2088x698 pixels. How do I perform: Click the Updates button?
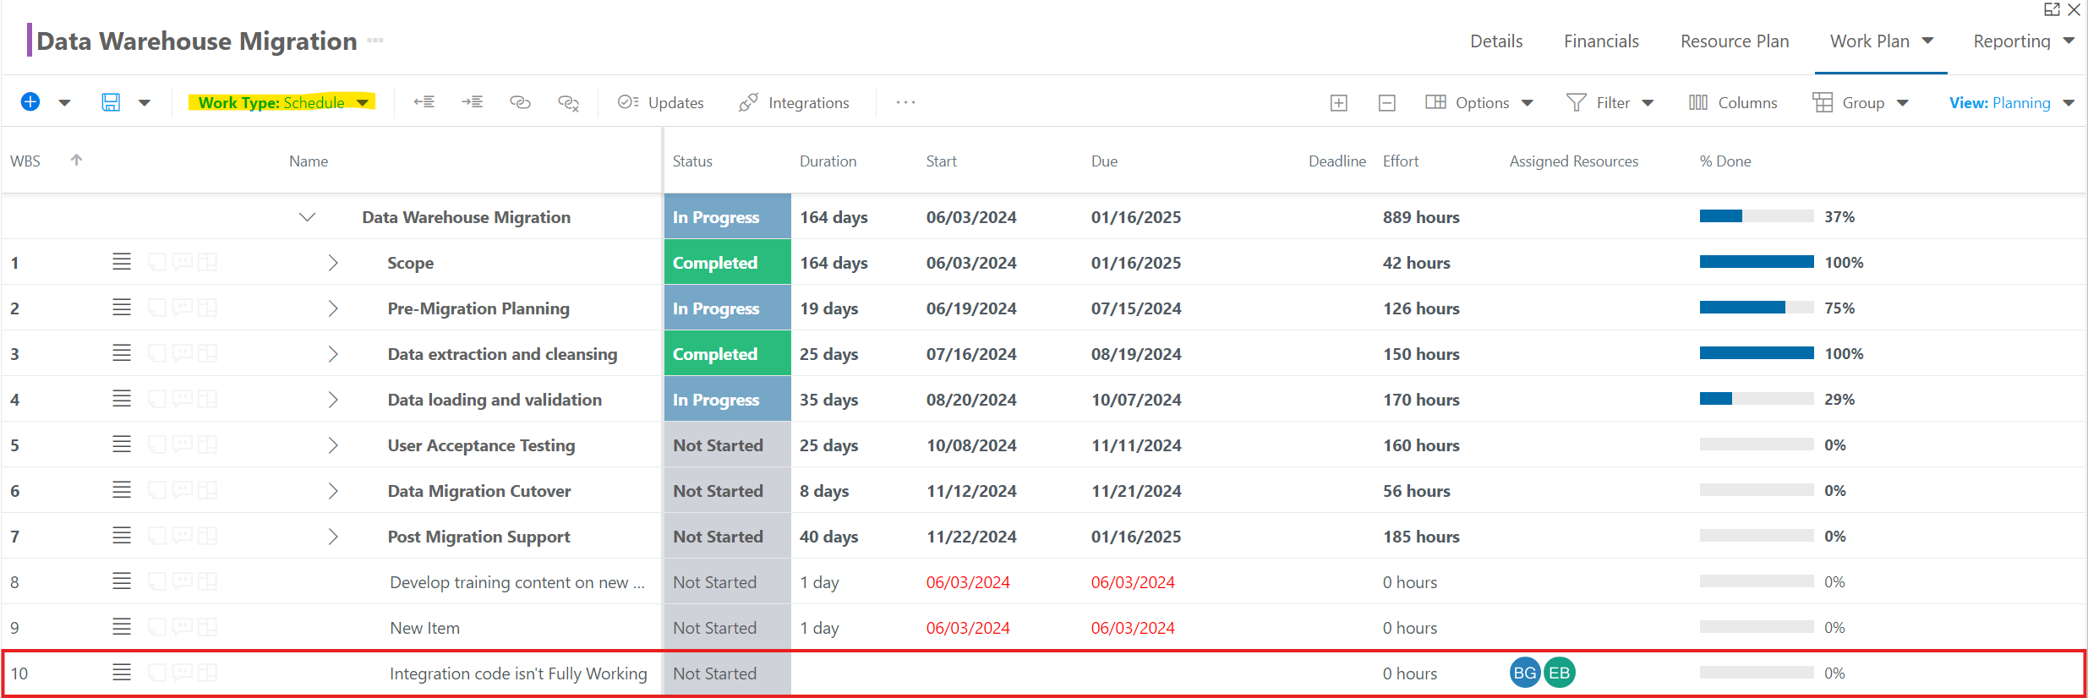point(660,102)
